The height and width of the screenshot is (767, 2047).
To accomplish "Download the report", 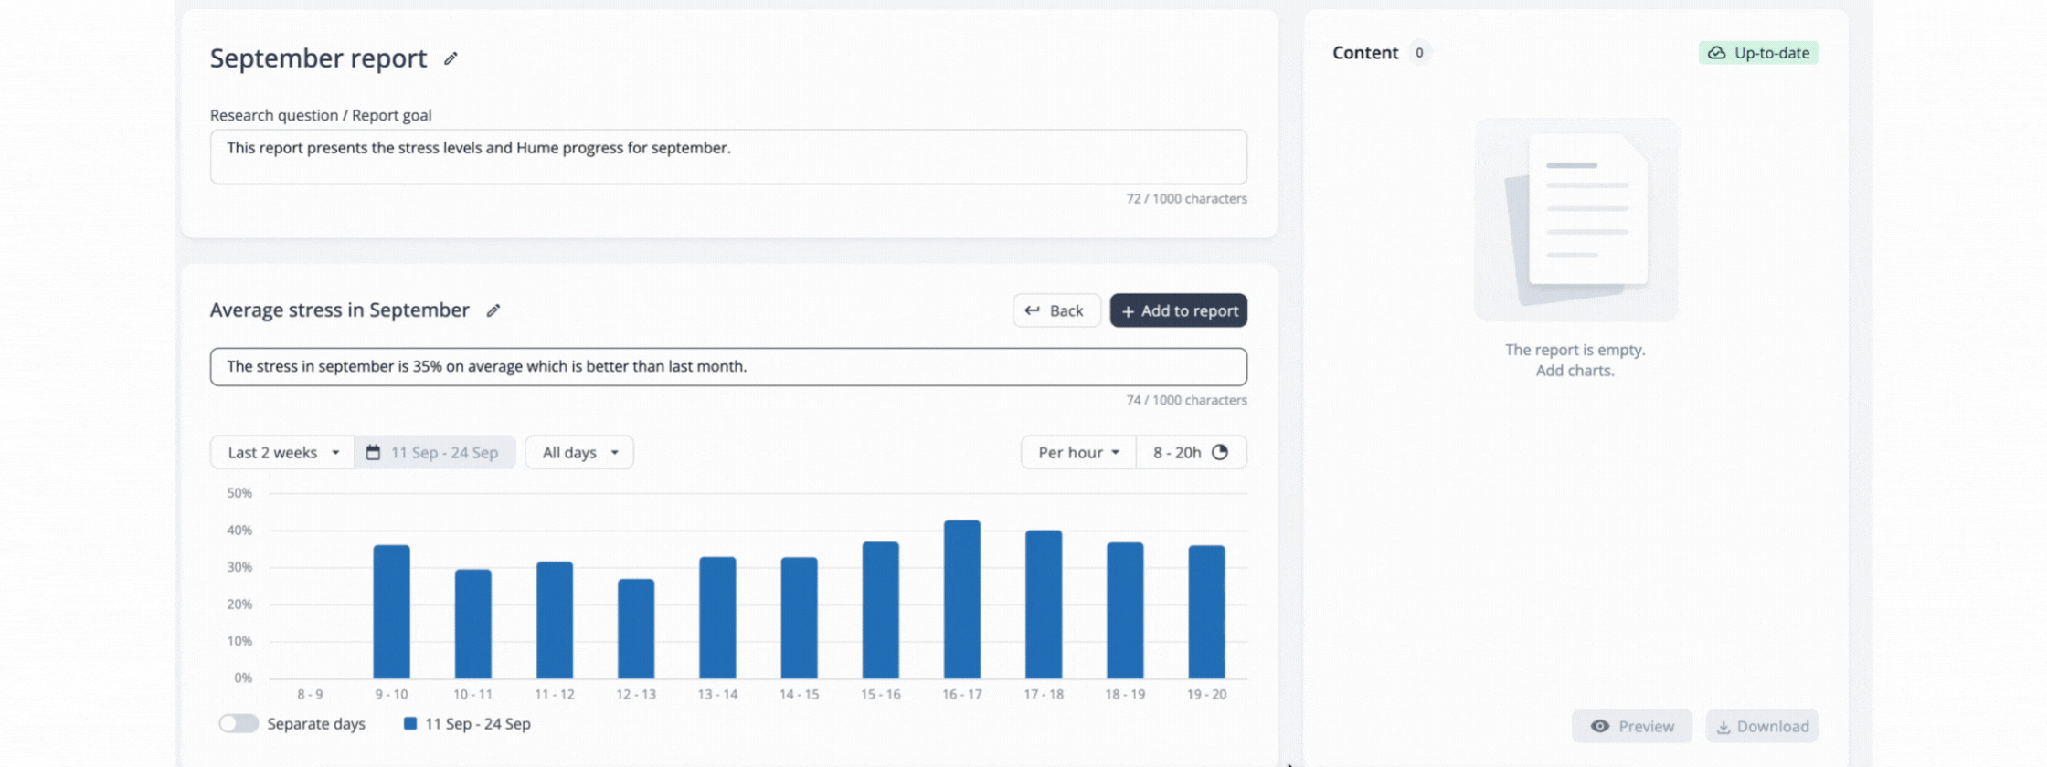I will click(x=1762, y=727).
